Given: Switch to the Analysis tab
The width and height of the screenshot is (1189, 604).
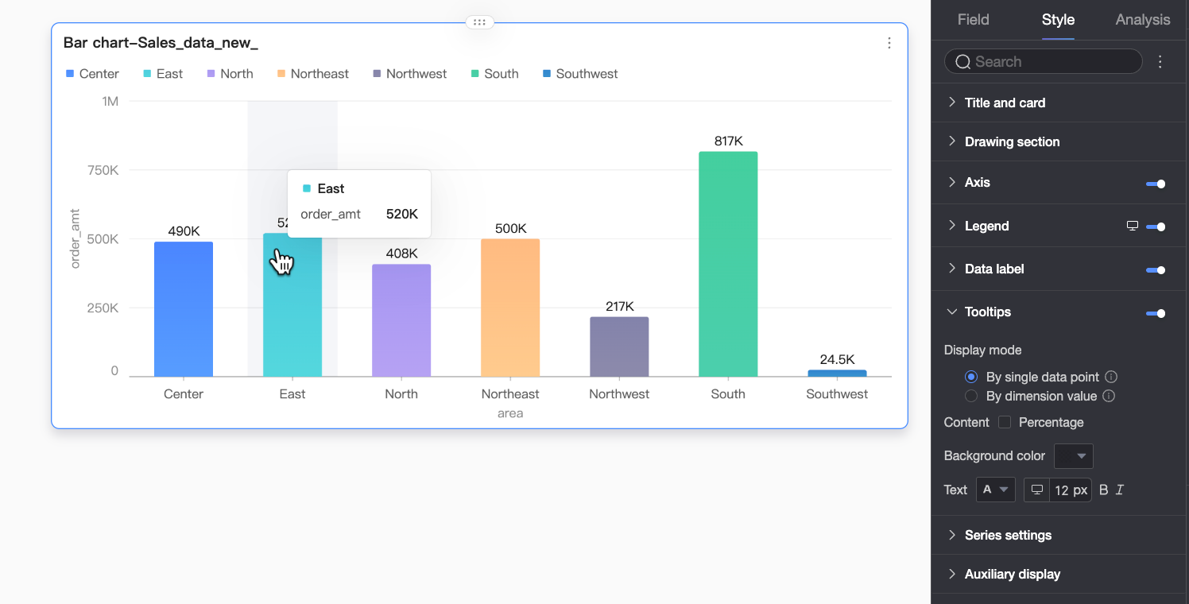Looking at the screenshot, I should (1143, 20).
